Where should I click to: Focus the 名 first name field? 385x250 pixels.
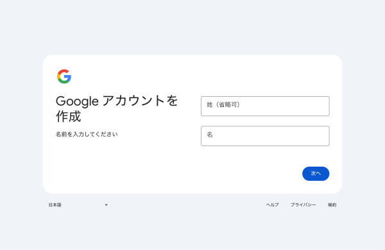click(265, 136)
